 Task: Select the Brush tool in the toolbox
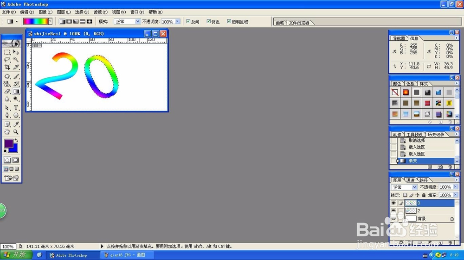pos(16,76)
